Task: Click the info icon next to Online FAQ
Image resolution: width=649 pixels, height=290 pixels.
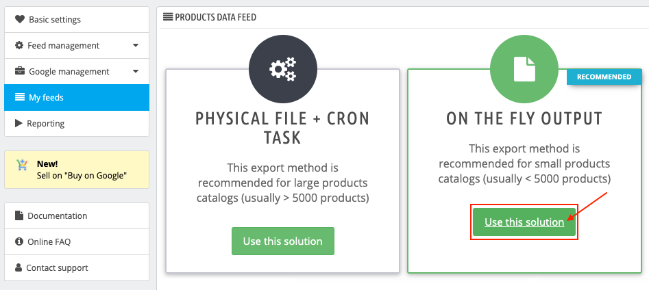Action: tap(19, 241)
